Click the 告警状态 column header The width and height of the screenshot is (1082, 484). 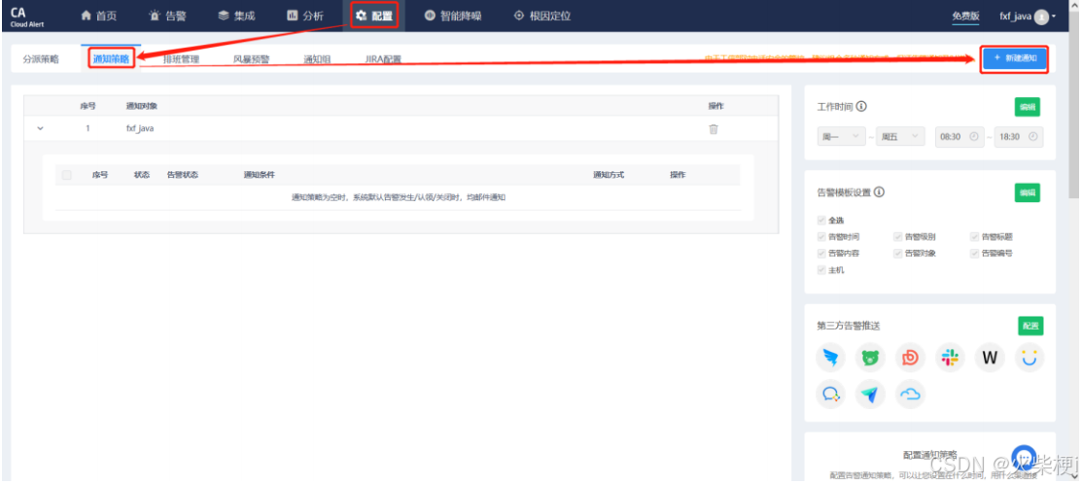pyautogui.click(x=182, y=175)
